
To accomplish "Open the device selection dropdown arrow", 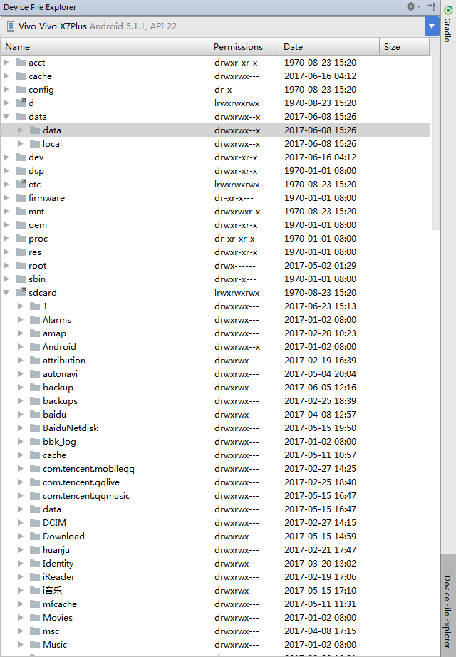I will [x=431, y=26].
